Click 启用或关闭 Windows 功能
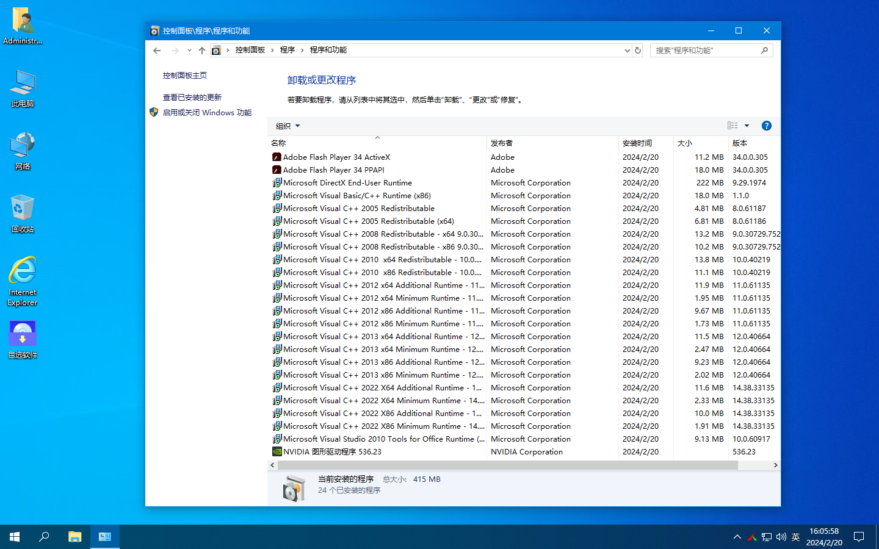 tap(208, 112)
